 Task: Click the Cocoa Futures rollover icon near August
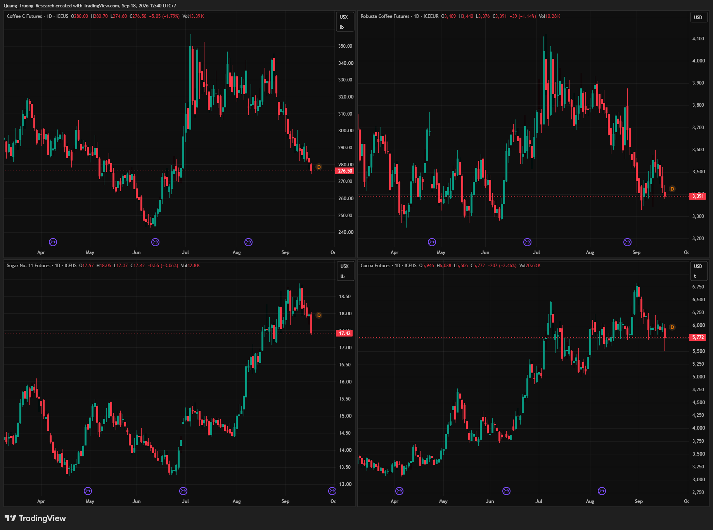(602, 491)
